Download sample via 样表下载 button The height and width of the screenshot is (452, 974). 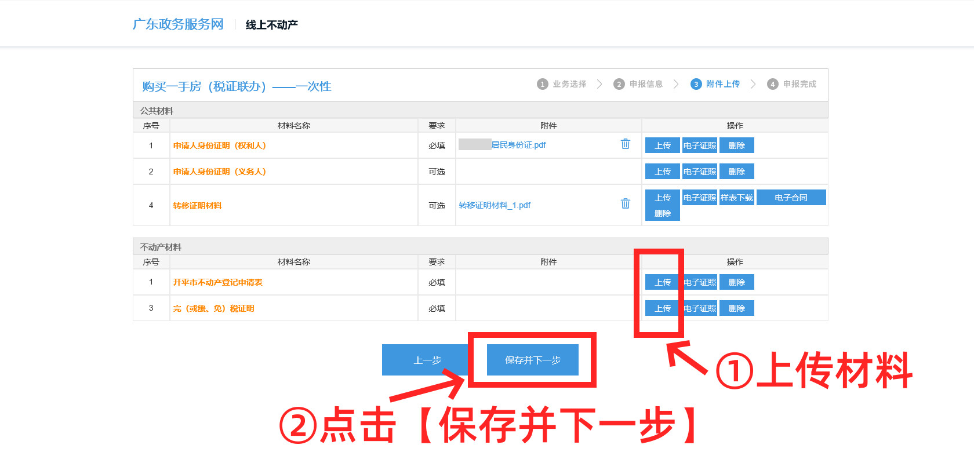pos(736,198)
